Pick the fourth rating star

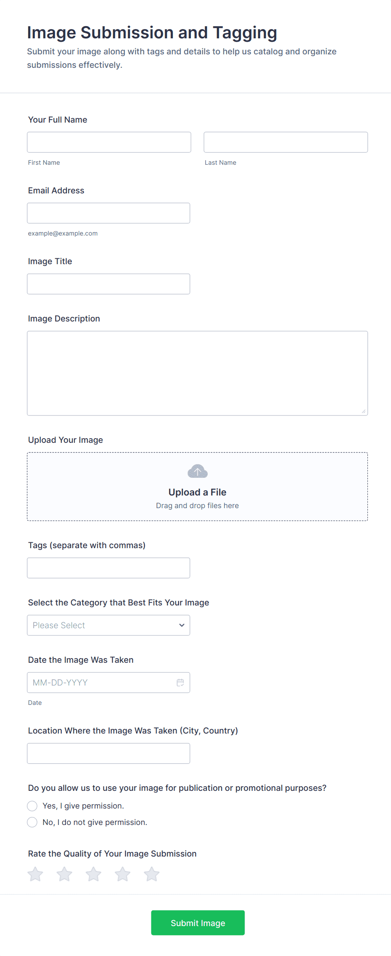point(122,874)
